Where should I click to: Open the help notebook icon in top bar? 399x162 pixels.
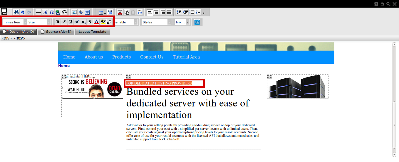[376, 4]
